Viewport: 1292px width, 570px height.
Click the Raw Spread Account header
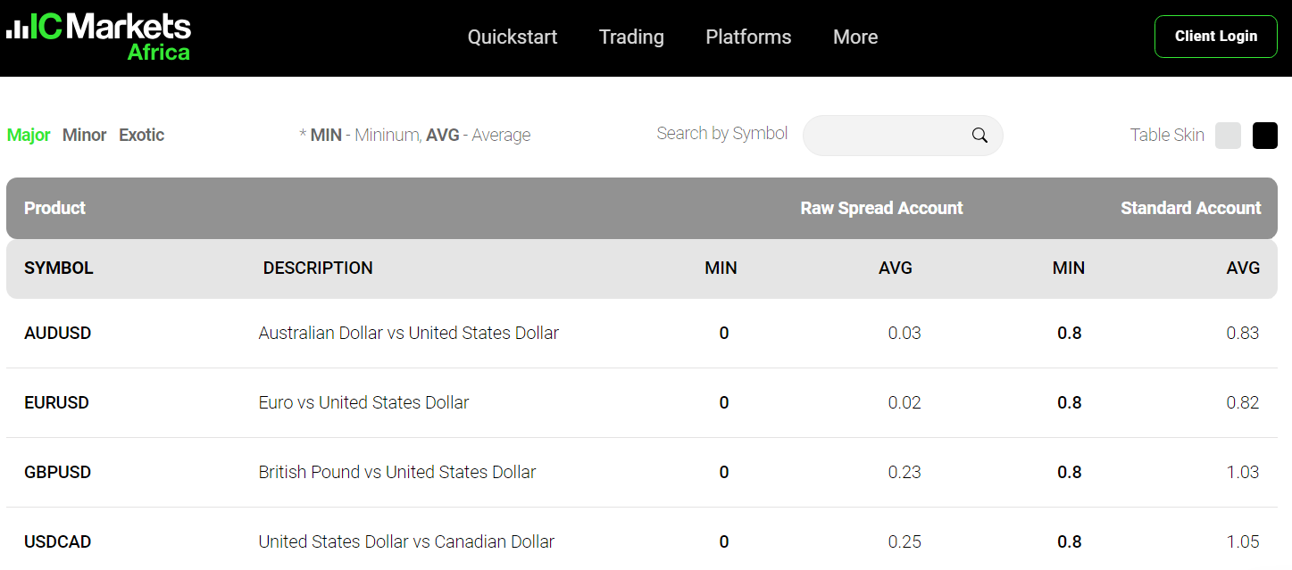coord(881,208)
